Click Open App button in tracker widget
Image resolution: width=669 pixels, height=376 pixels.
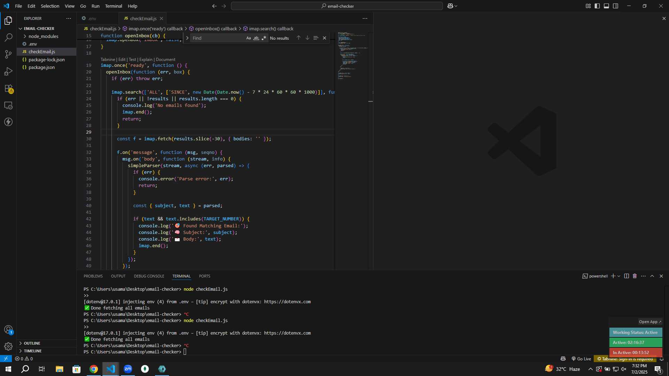tap(650, 322)
